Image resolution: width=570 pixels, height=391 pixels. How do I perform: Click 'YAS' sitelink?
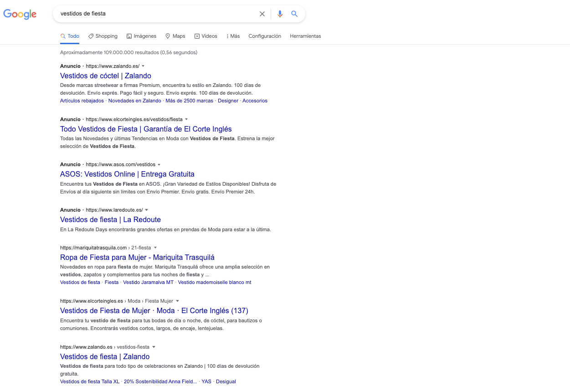click(x=206, y=381)
